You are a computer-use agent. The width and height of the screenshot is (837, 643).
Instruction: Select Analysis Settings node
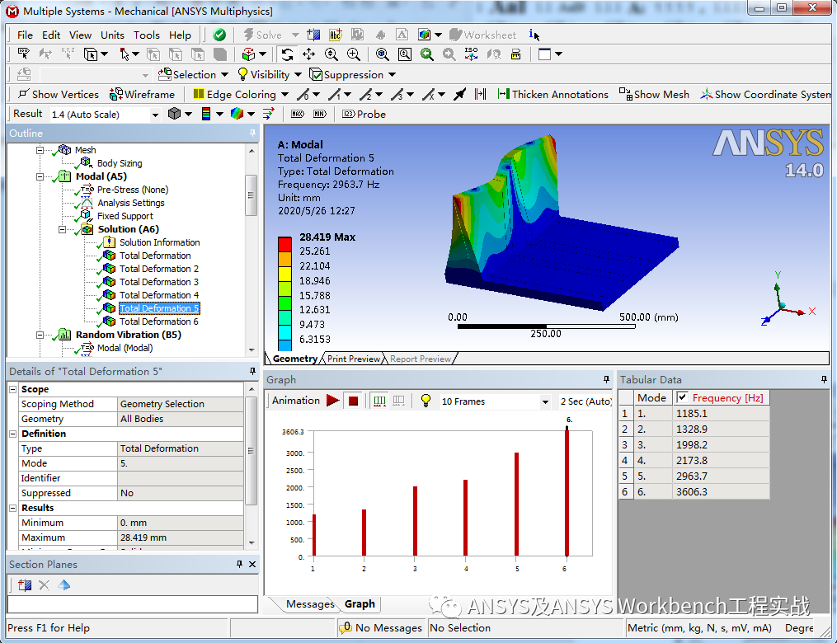(131, 203)
